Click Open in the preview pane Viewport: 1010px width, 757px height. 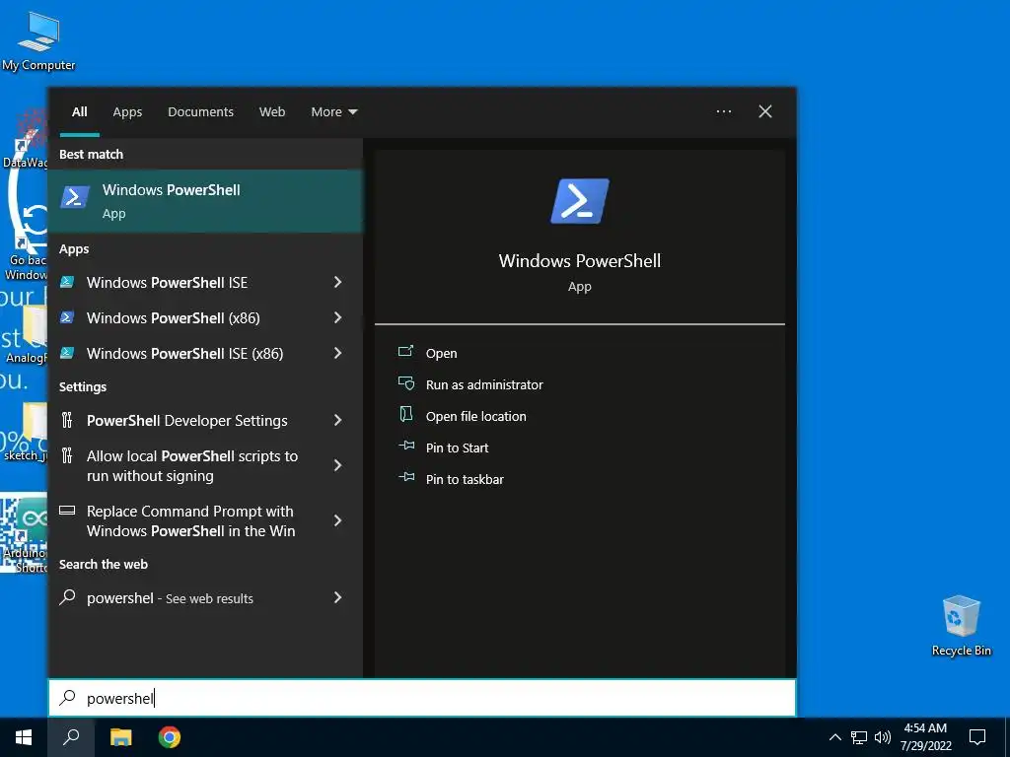441,354
